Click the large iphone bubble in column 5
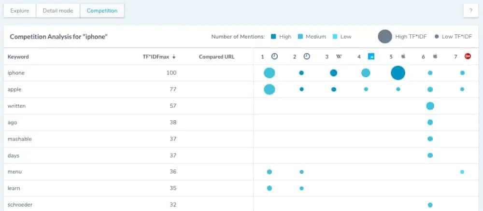The width and height of the screenshot is (483, 211). tap(398, 73)
